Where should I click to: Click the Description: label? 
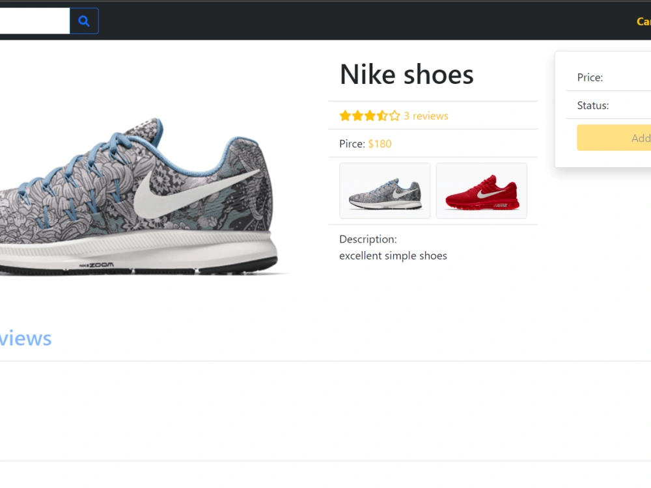coord(368,239)
